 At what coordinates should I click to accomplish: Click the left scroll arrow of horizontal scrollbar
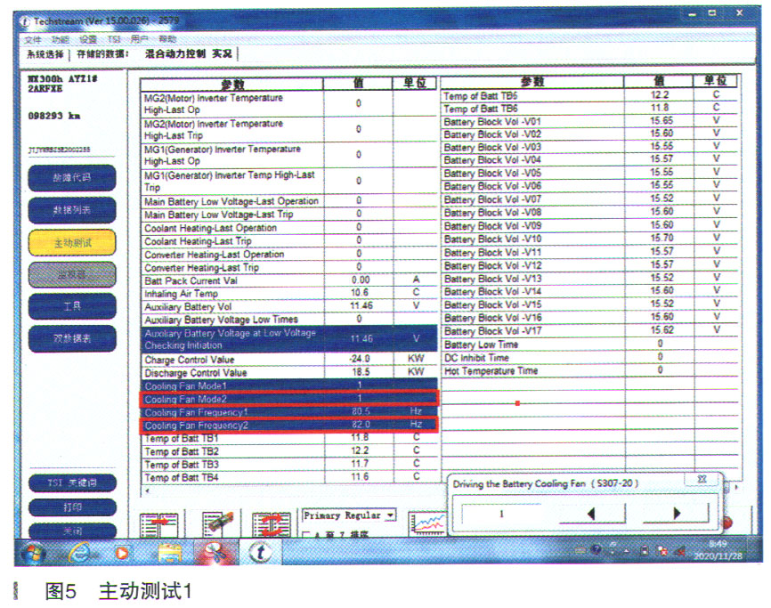tap(147, 490)
